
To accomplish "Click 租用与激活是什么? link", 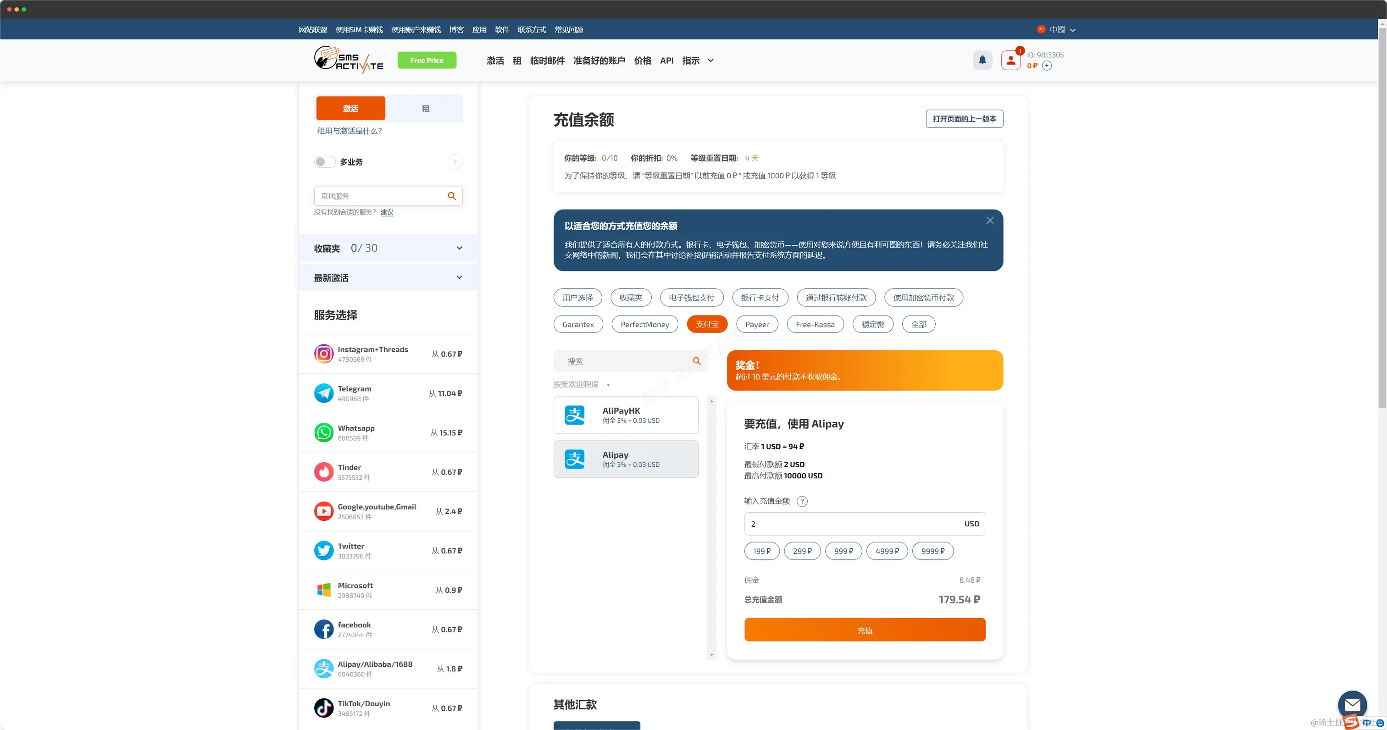I will [x=349, y=131].
